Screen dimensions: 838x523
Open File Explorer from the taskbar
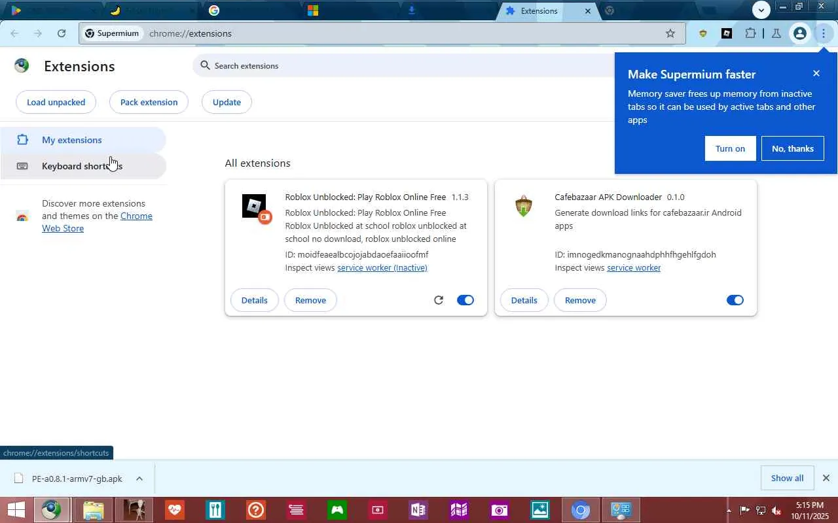93,510
